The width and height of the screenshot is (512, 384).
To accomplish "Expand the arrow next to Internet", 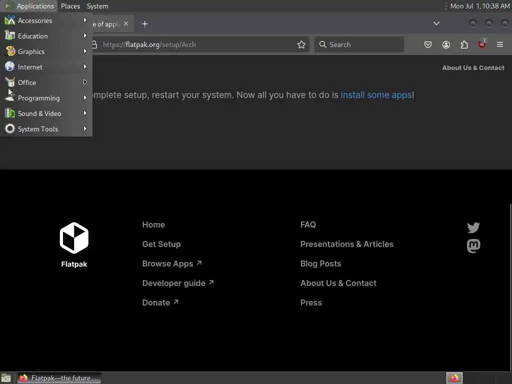I will [85, 66].
